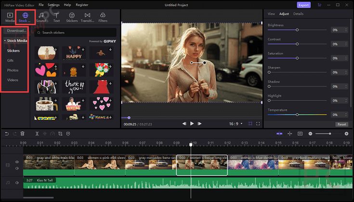
Task: Click the timeline zoom slider handle
Action: point(330,133)
